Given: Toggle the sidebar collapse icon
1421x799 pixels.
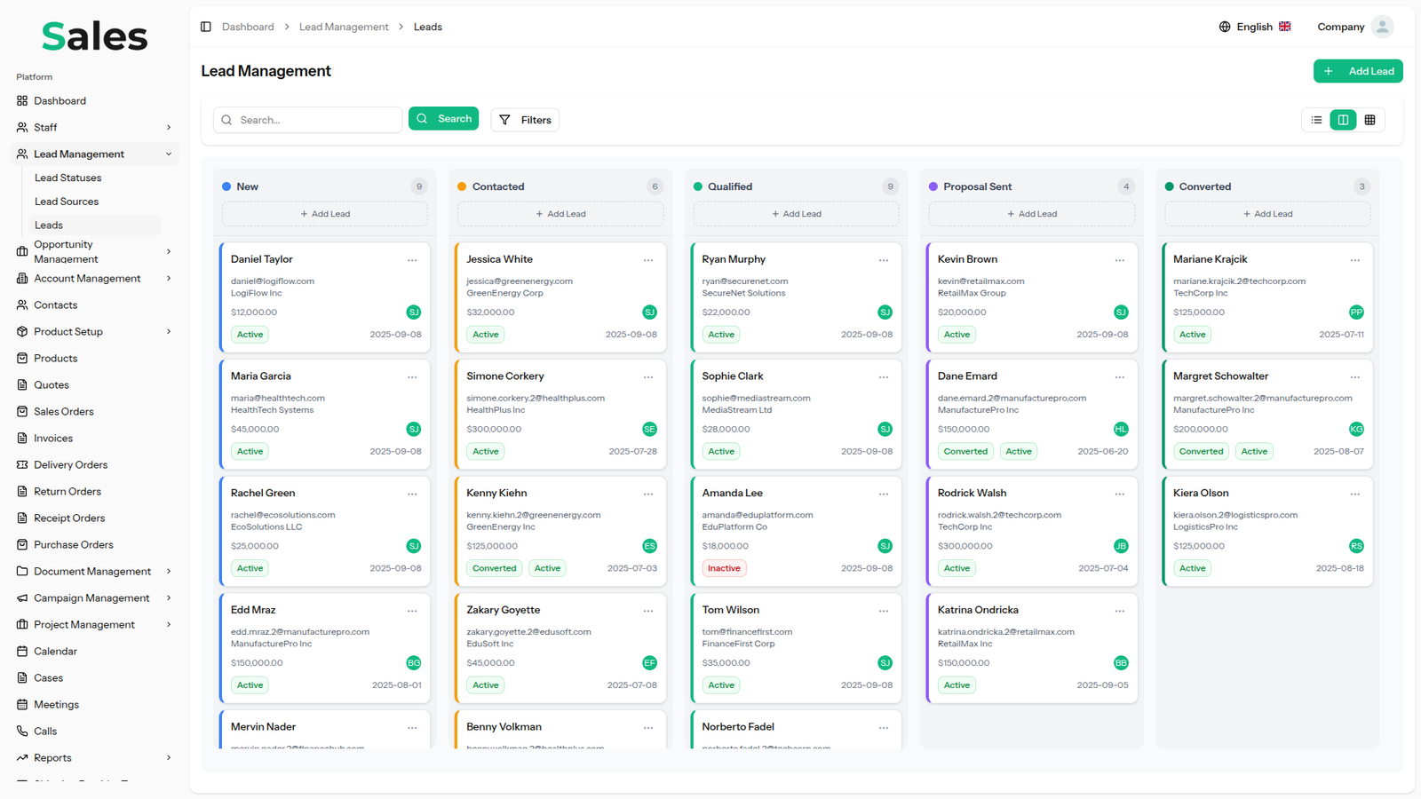Looking at the screenshot, I should point(206,27).
